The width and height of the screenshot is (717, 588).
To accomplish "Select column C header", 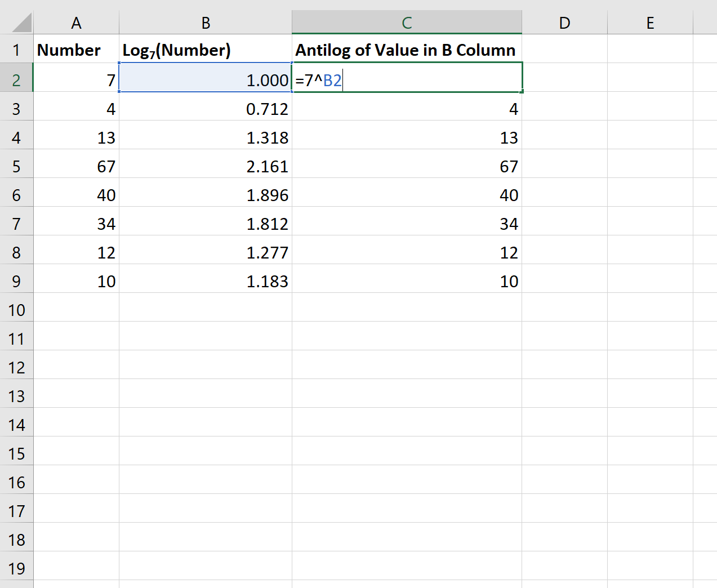I will point(407,23).
